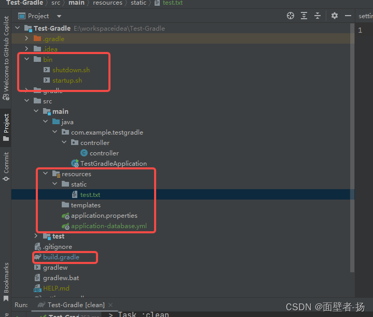The height and width of the screenshot is (317, 373).
Task: Click the Project tree vertical scrollbar
Action: click(352, 148)
